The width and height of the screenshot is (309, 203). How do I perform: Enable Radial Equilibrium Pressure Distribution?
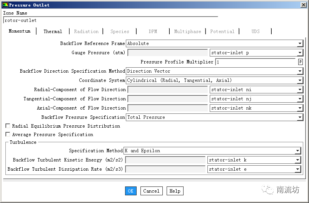coord(8,126)
